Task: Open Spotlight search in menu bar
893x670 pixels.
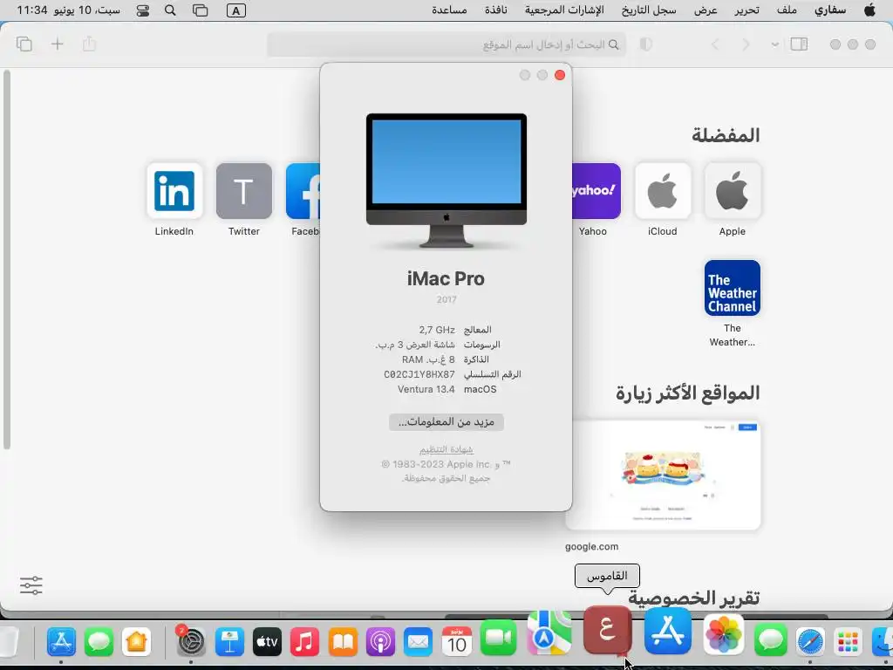Action: 170,10
